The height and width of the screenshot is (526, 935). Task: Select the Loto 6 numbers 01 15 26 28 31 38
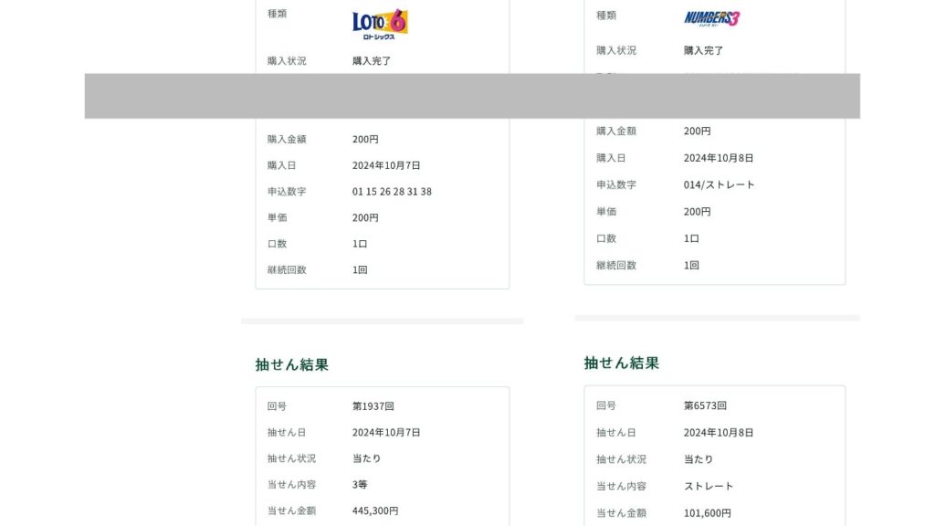tap(392, 192)
